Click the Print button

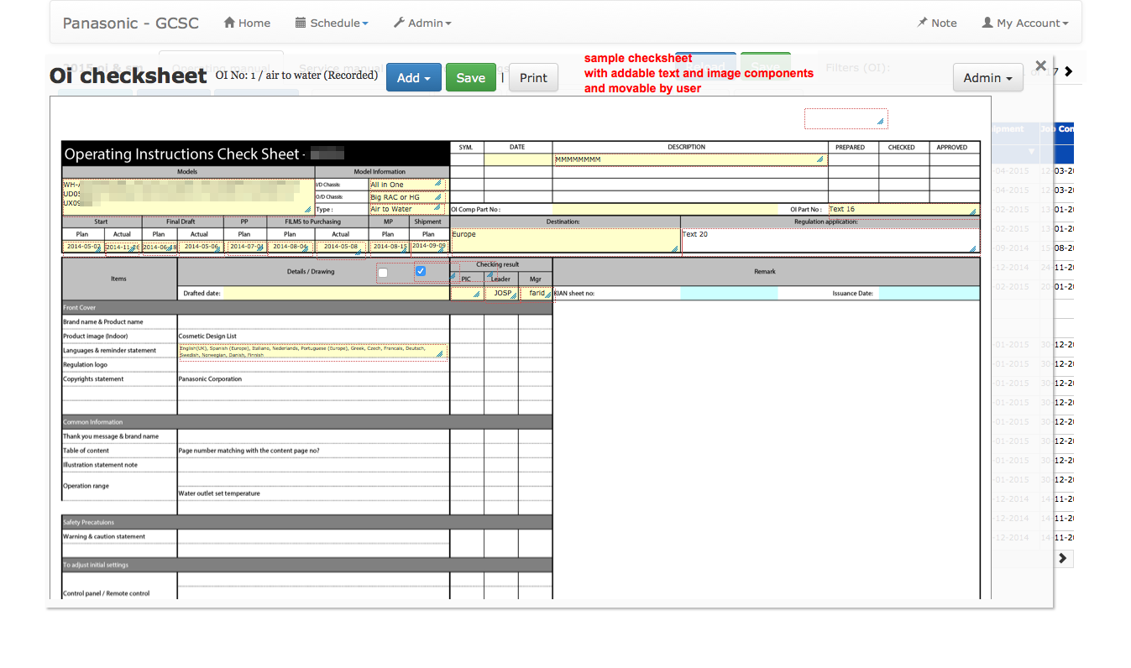tap(533, 78)
